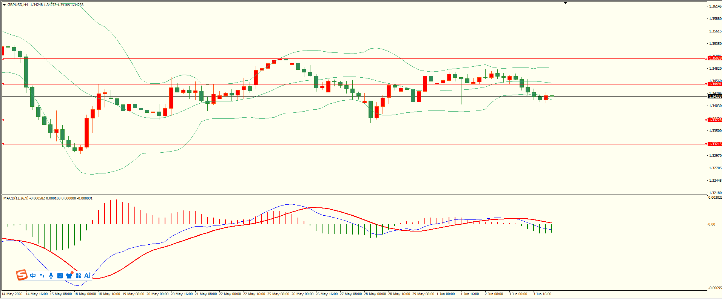The height and width of the screenshot is (299, 722).
Task: Click the GBPUSD,H4 chart title text
Action: (x=18, y=5)
